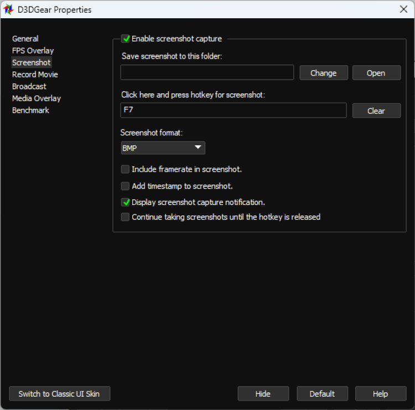
Task: Click the F7 hotkey input field
Action: pos(233,110)
